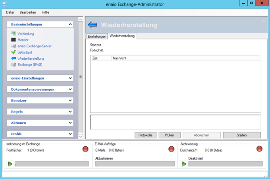Click the Starten button

click(x=241, y=135)
